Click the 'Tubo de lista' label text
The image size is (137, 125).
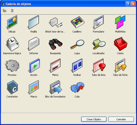pos(99,75)
